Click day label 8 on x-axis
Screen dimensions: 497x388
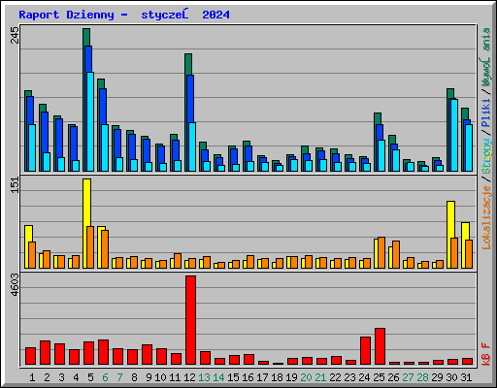134,377
